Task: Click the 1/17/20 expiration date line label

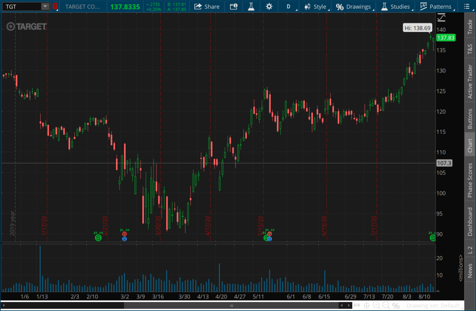Action: click(44, 226)
